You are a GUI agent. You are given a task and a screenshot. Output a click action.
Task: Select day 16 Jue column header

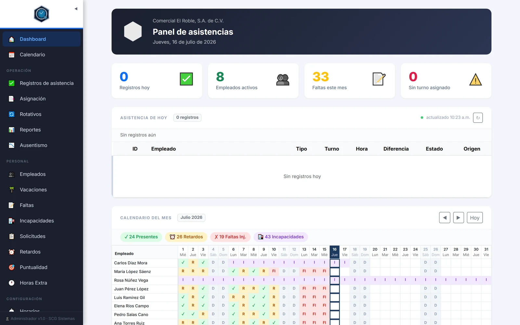coord(334,252)
